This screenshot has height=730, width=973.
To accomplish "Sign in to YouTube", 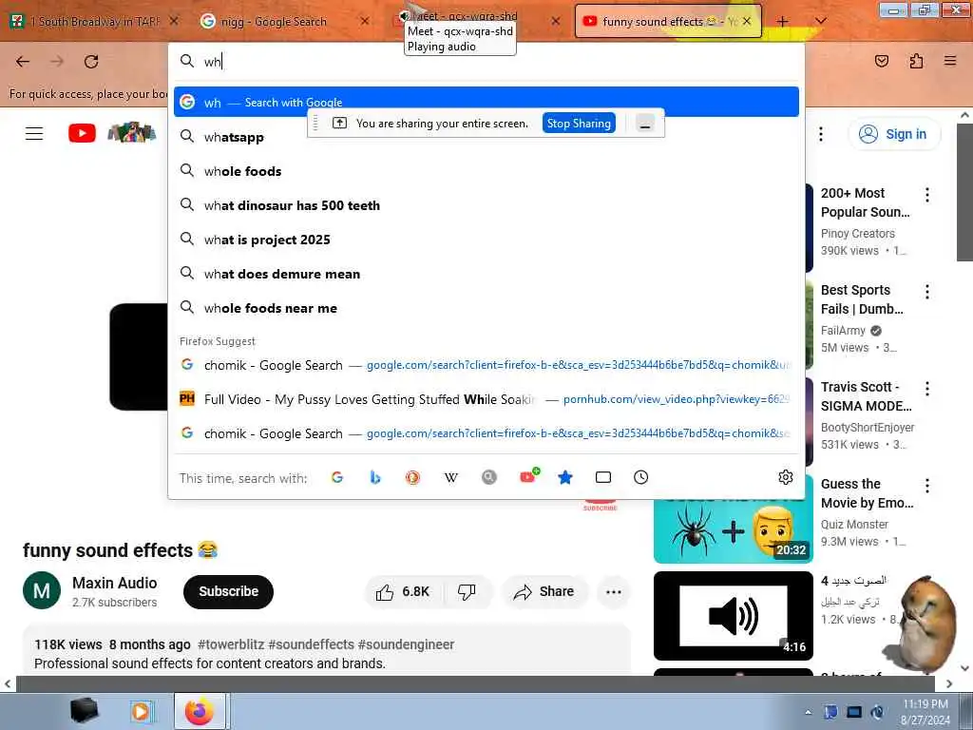I will coord(893,134).
